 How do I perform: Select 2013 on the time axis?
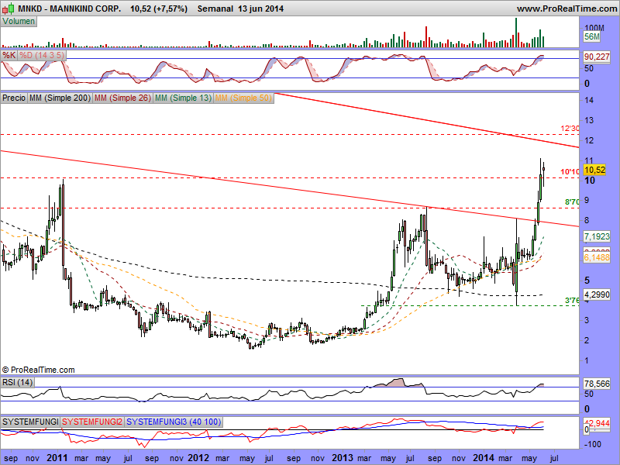[x=343, y=458]
